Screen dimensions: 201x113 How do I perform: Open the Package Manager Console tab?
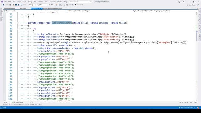(22, 105)
